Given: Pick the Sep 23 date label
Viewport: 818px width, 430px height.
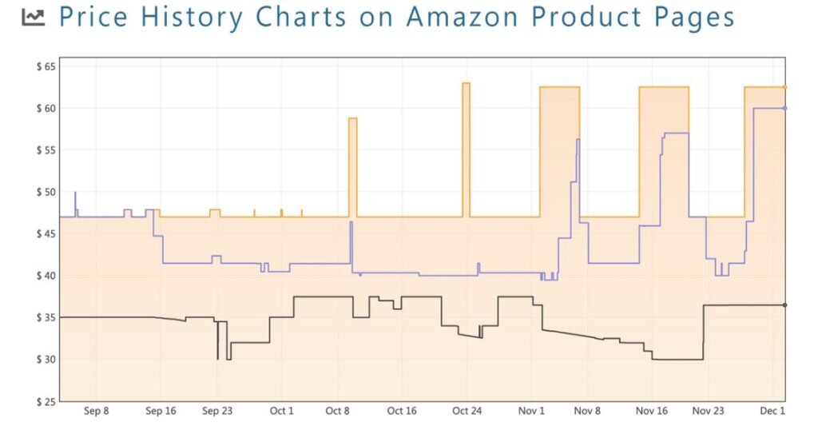Looking at the screenshot, I should pyautogui.click(x=217, y=411).
